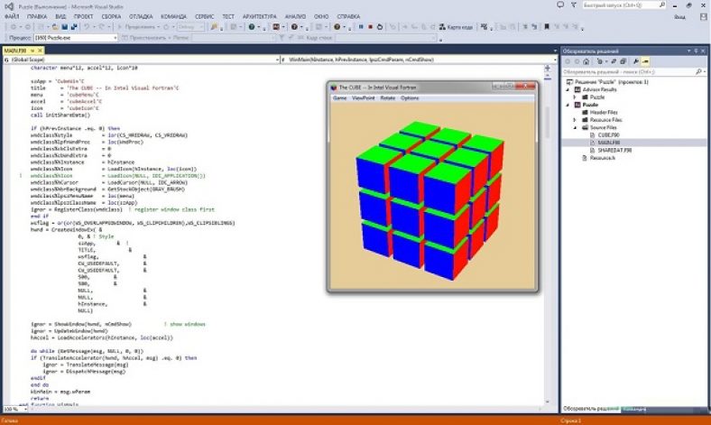
Task: Click the Code Map (Карта кода) button
Action: click(456, 27)
